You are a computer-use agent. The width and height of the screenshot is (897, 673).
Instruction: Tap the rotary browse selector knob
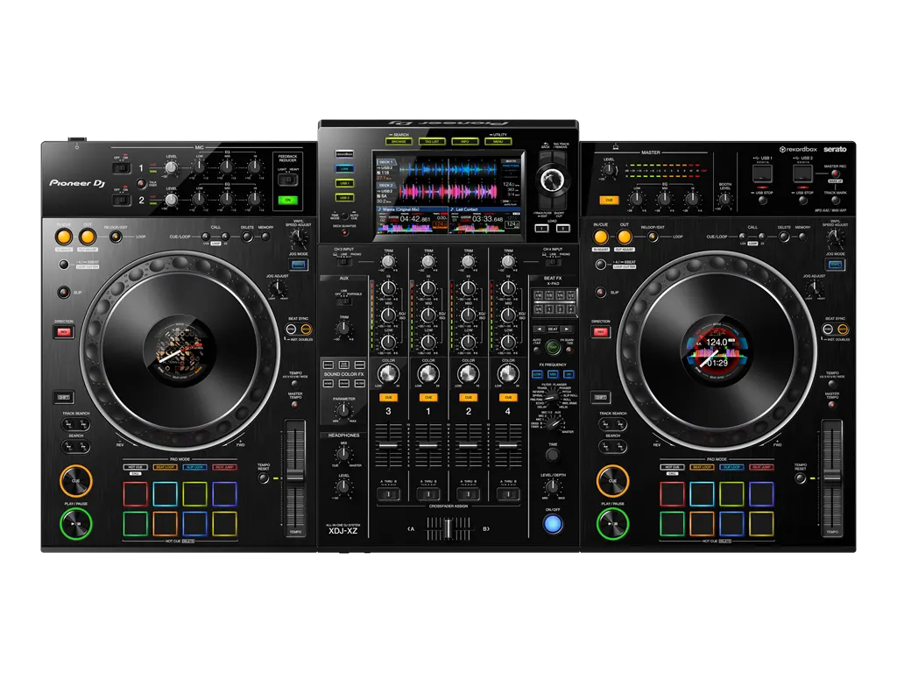click(x=552, y=179)
